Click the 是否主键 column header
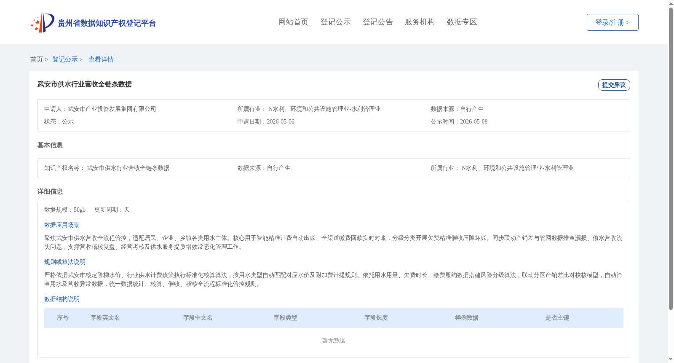Image resolution: width=674 pixels, height=363 pixels. (557, 317)
